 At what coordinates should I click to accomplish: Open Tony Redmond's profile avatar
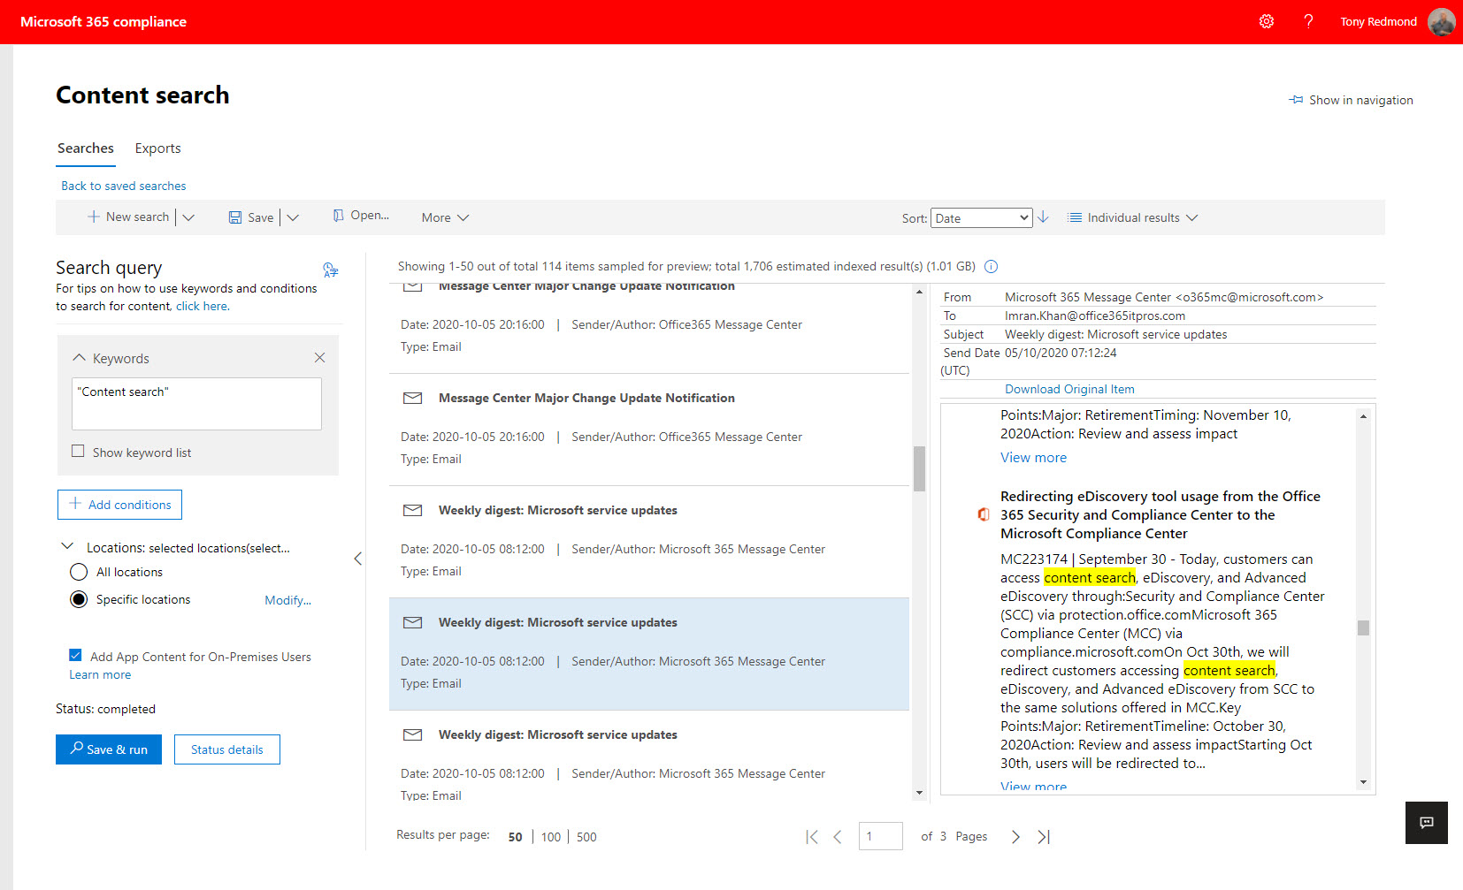(x=1441, y=21)
